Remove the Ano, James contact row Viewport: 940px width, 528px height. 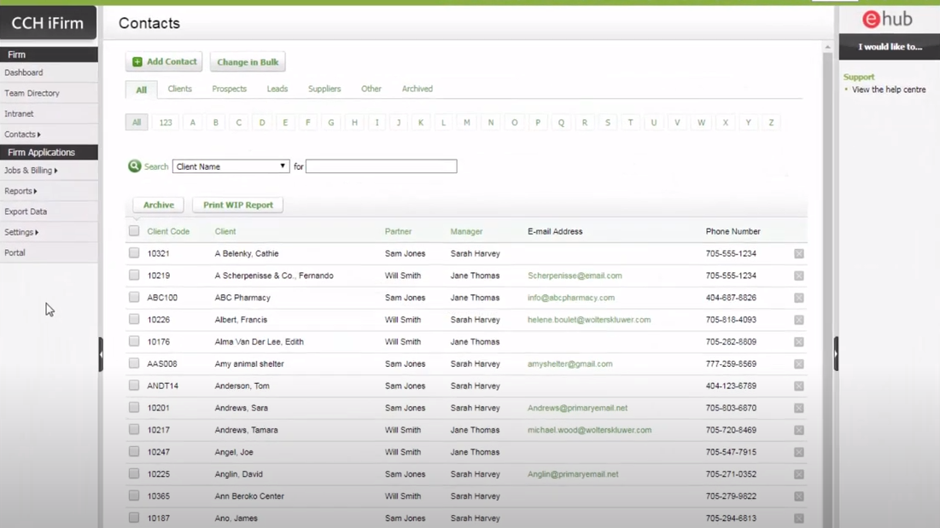797,518
